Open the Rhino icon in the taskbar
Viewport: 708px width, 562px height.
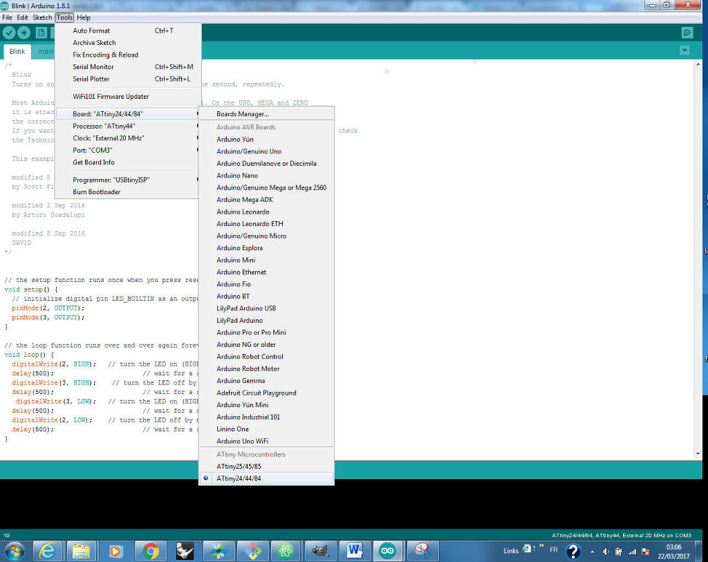click(185, 551)
